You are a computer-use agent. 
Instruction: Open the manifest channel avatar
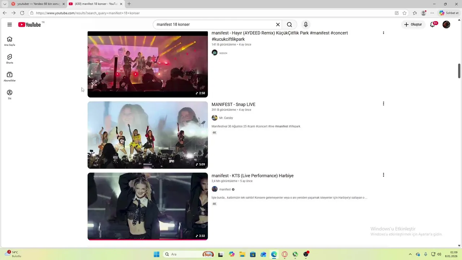[x=214, y=189]
